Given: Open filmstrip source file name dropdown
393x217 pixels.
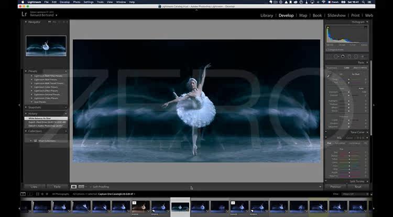Looking at the screenshot, I should [x=117, y=194].
